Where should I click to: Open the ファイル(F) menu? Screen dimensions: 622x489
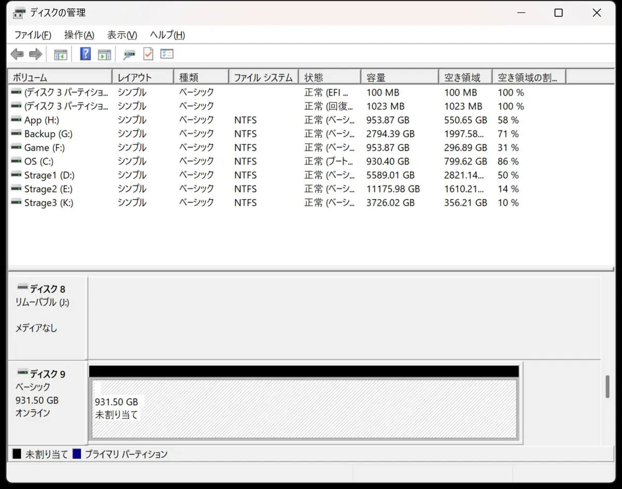tap(33, 35)
